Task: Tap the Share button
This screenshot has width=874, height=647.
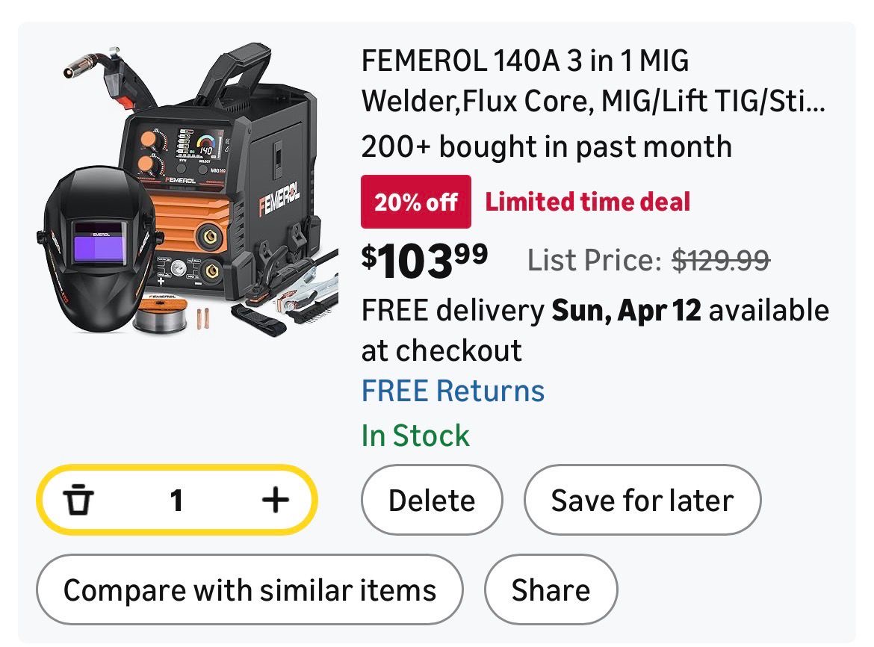Action: pyautogui.click(x=551, y=589)
